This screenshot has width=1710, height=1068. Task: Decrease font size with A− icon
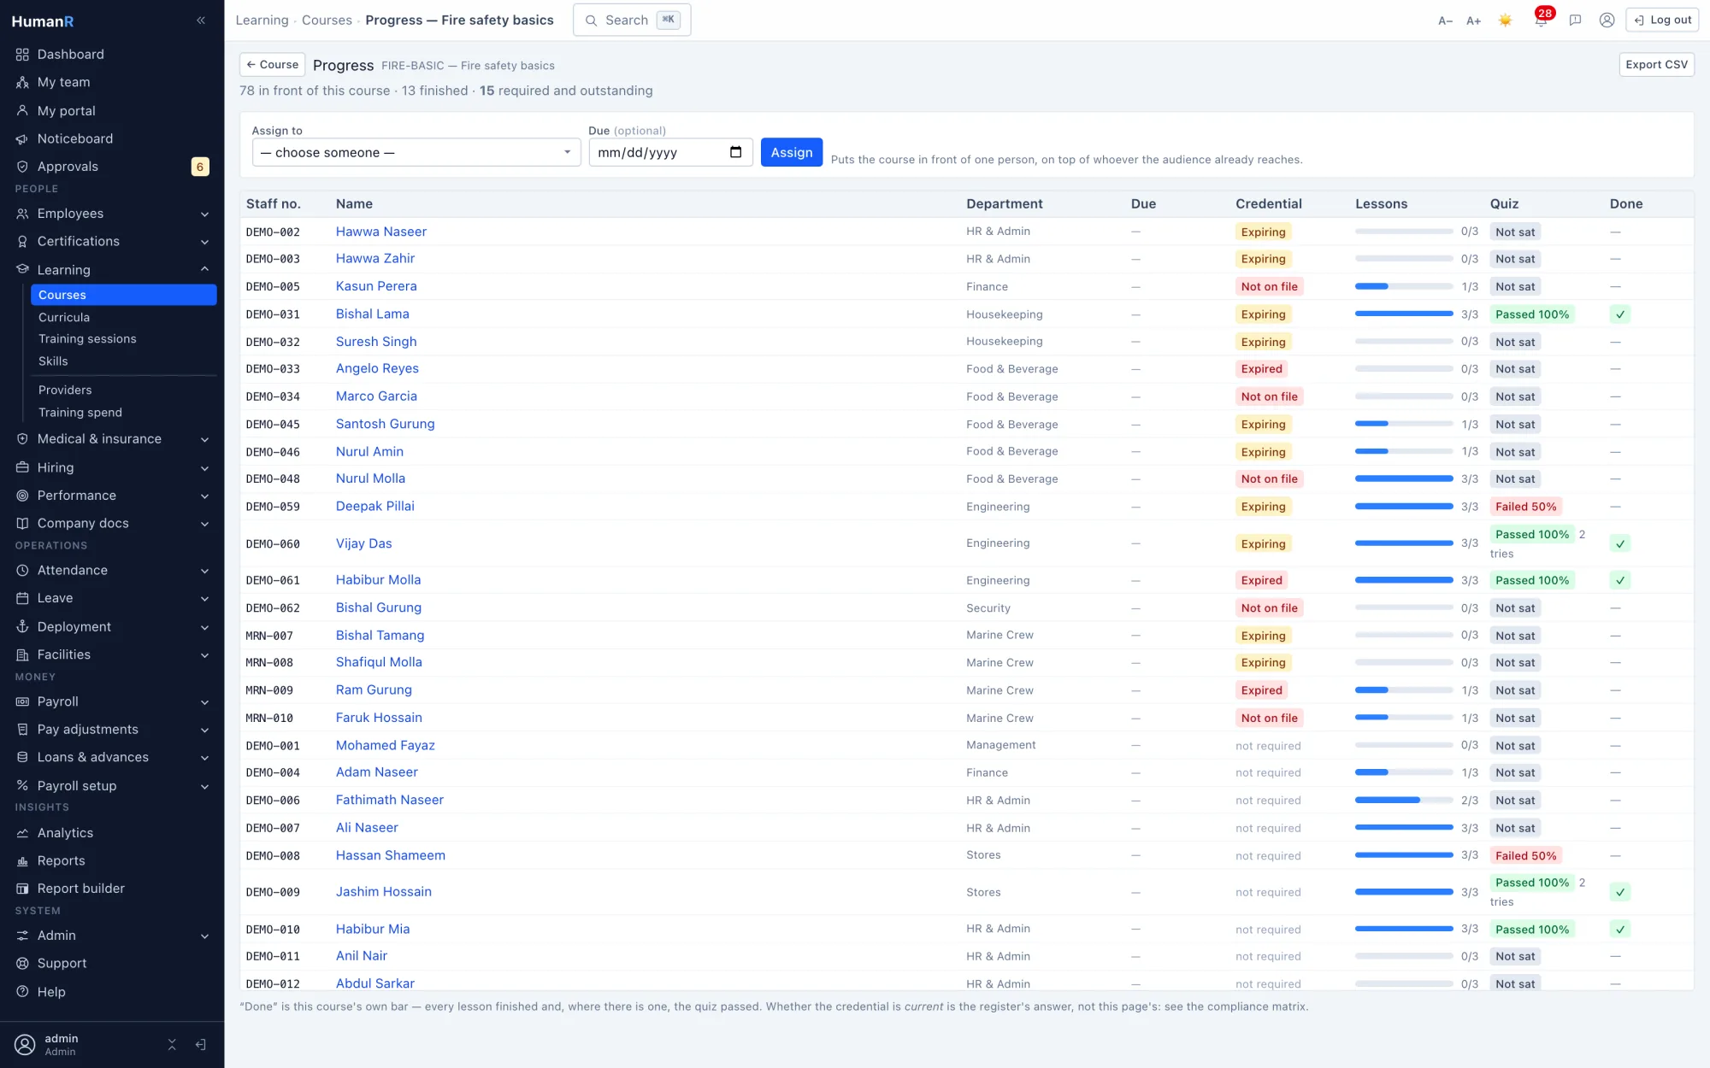1445,21
